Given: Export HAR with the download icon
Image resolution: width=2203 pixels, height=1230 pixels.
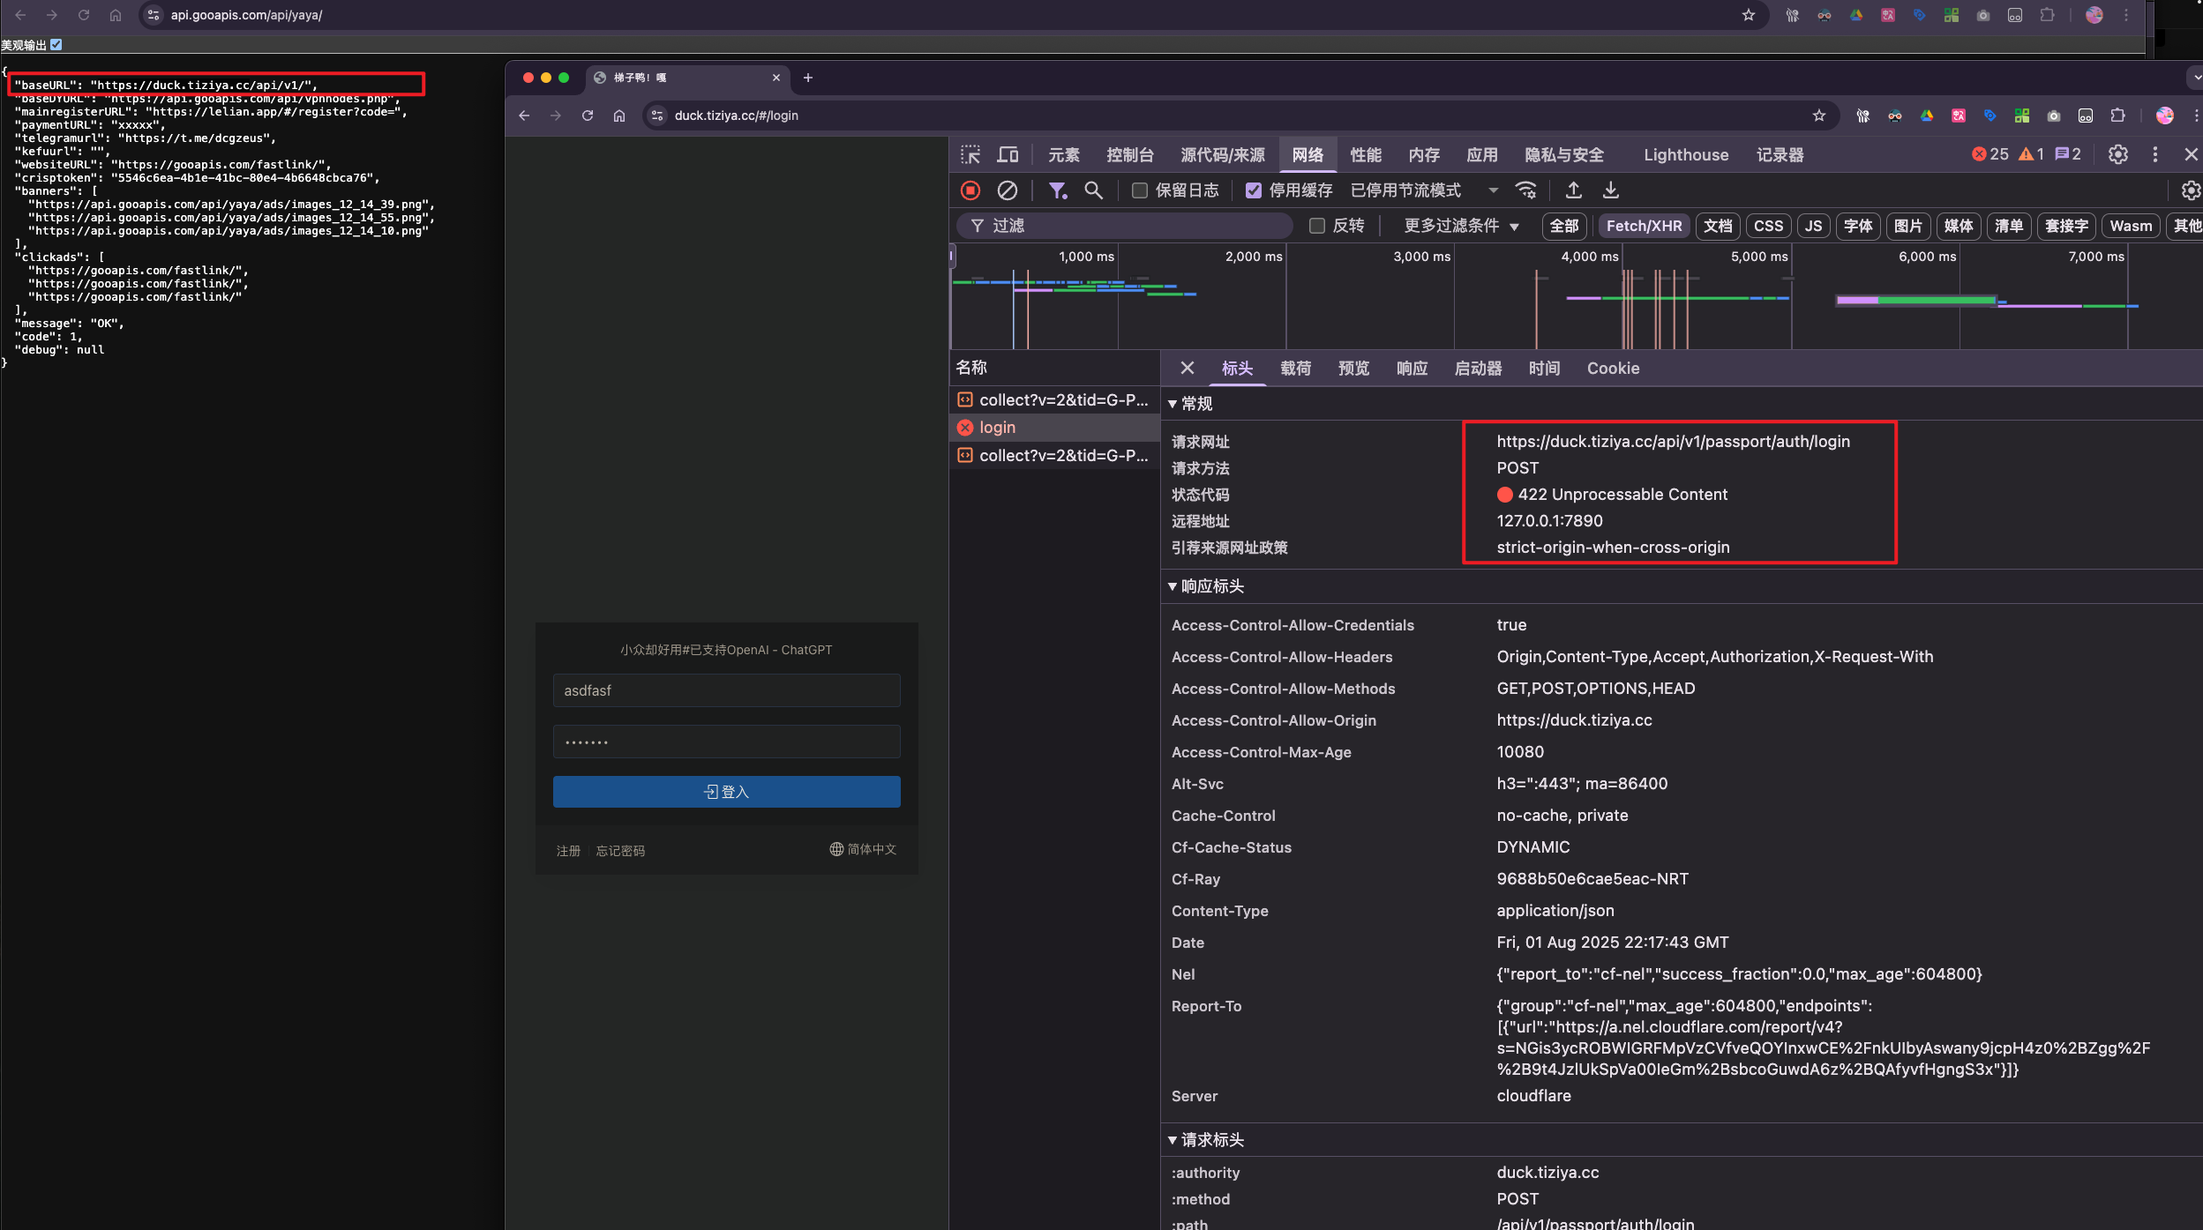Looking at the screenshot, I should [x=1611, y=190].
